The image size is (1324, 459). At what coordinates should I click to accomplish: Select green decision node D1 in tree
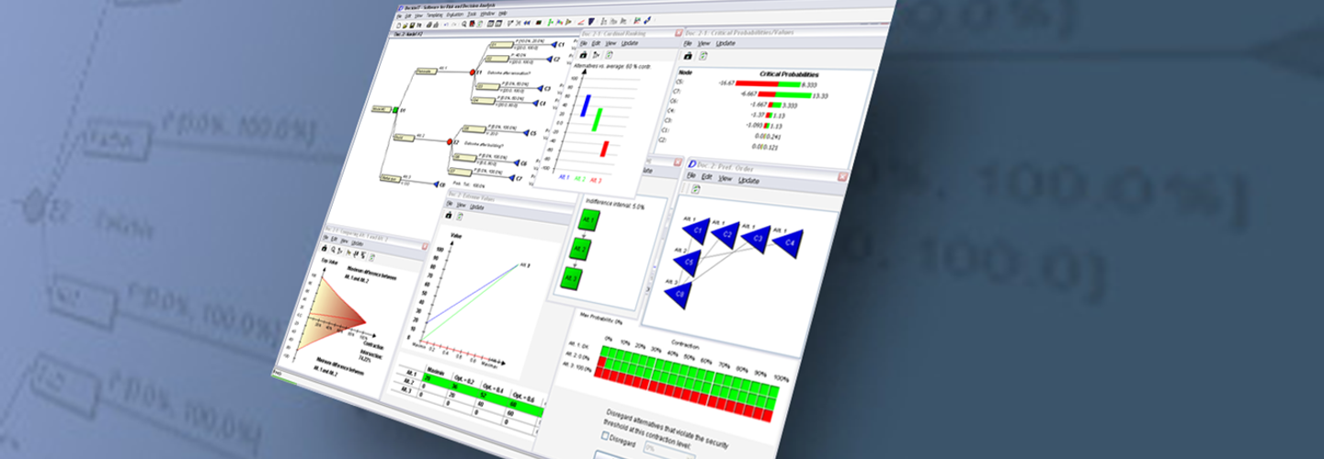click(x=395, y=110)
